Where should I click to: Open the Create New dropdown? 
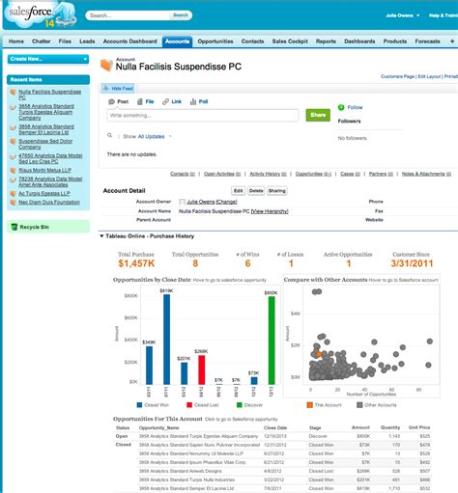(x=48, y=59)
